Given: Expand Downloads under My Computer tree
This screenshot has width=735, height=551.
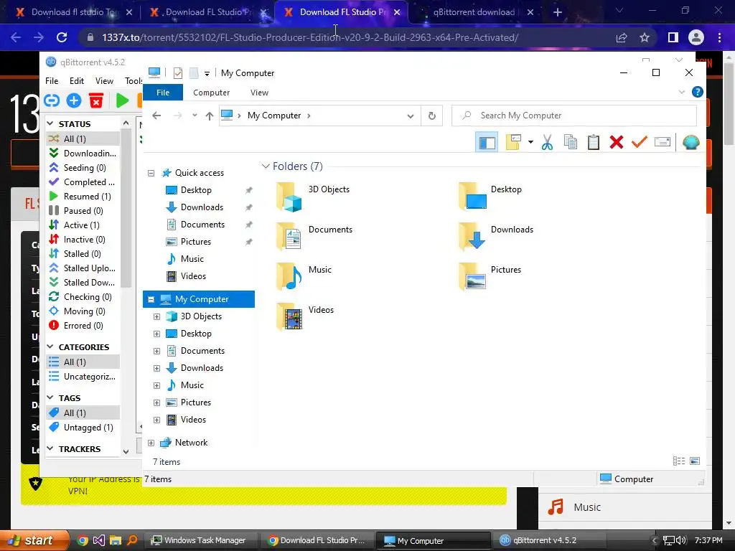Looking at the screenshot, I should [157, 368].
